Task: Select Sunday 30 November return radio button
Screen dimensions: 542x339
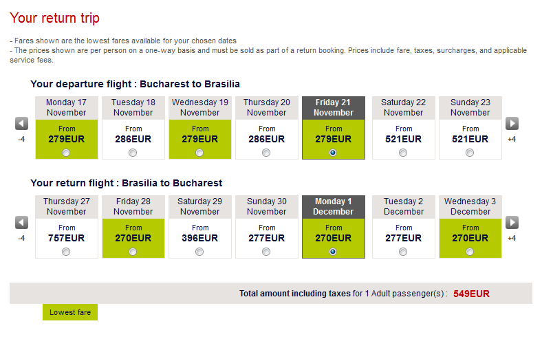Action: point(266,252)
